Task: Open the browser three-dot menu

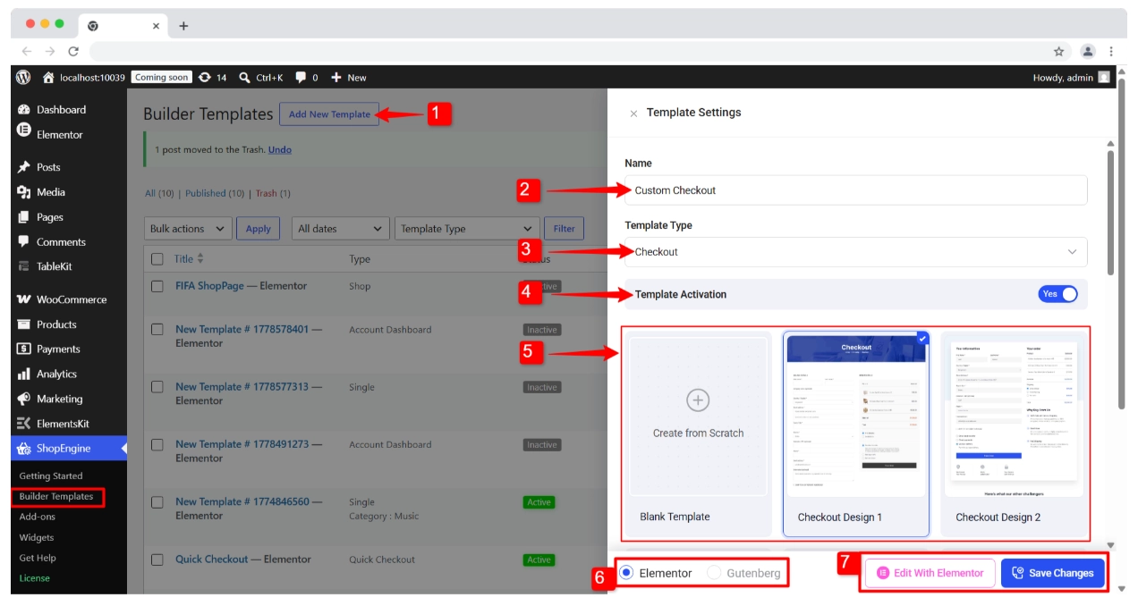Action: (1111, 52)
